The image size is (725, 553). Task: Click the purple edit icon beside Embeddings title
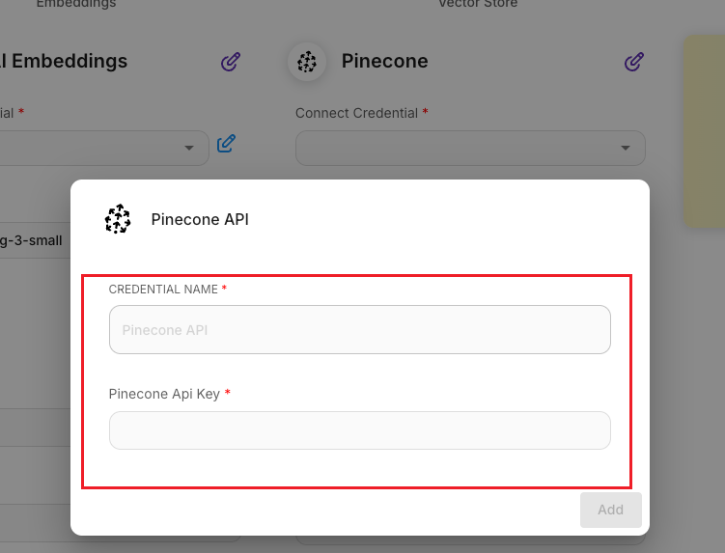coord(230,62)
